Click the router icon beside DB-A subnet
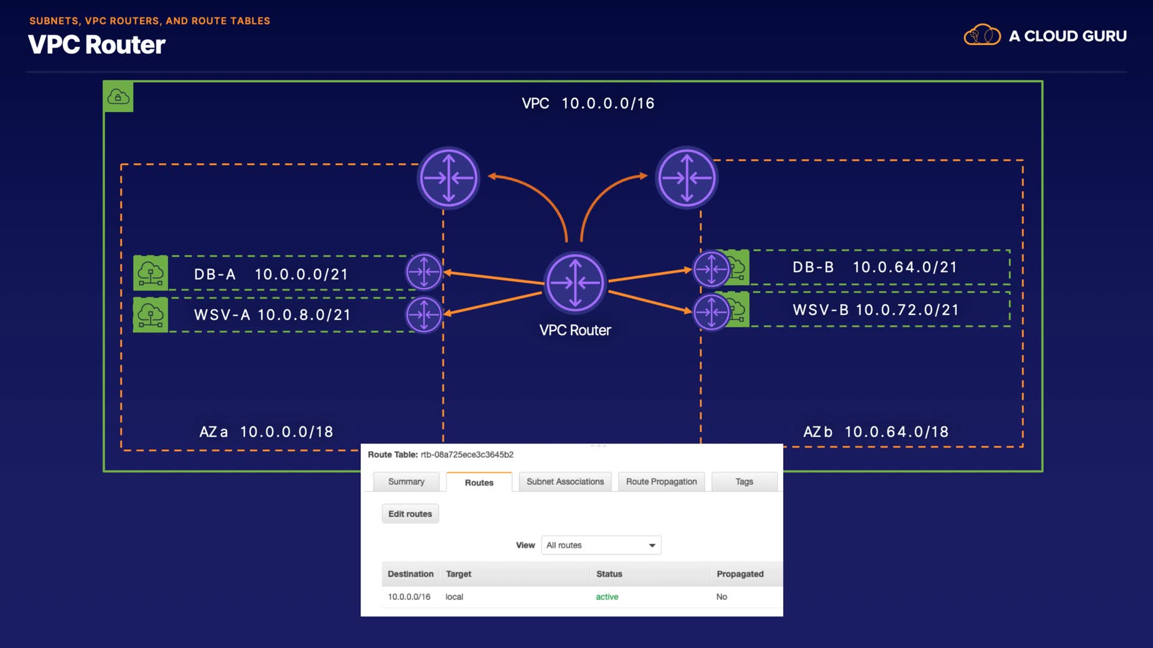Image resolution: width=1153 pixels, height=648 pixels. [x=424, y=272]
